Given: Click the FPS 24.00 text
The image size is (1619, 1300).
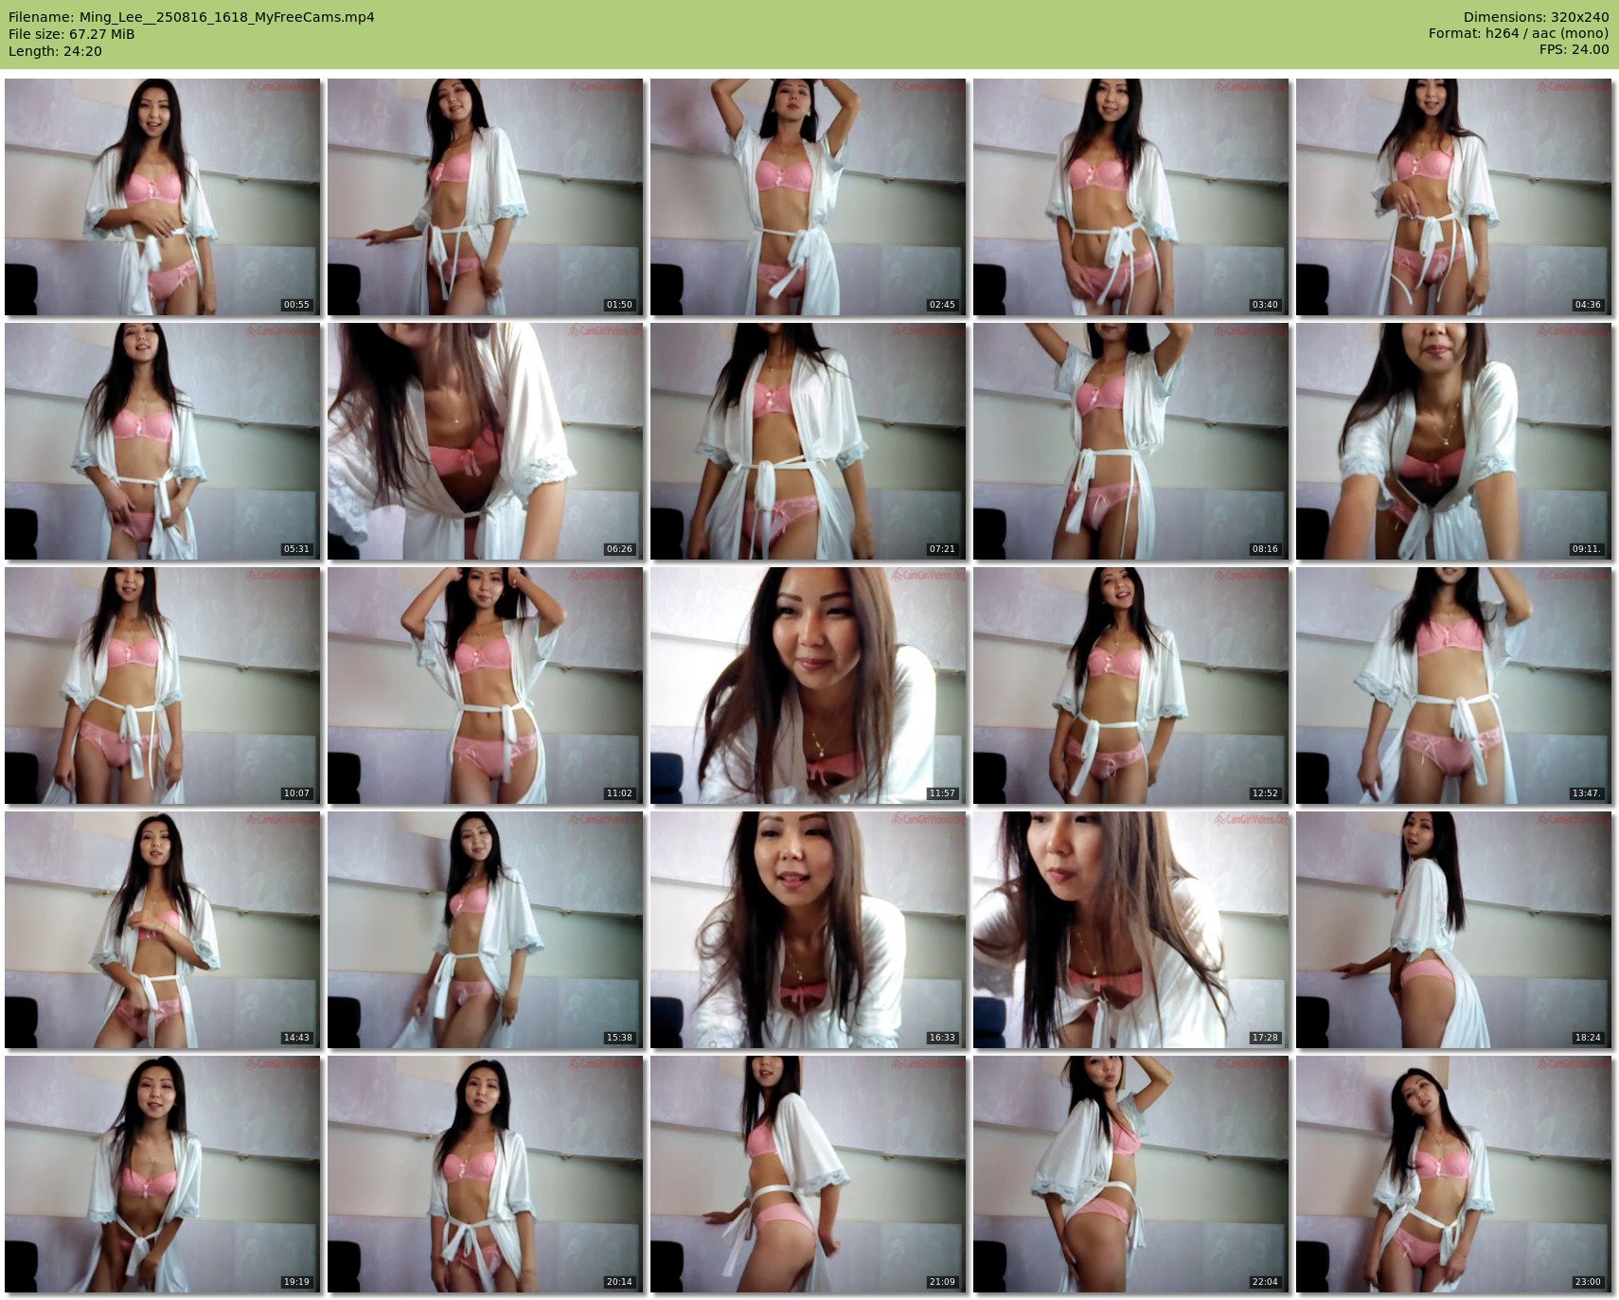Looking at the screenshot, I should (x=1574, y=49).
